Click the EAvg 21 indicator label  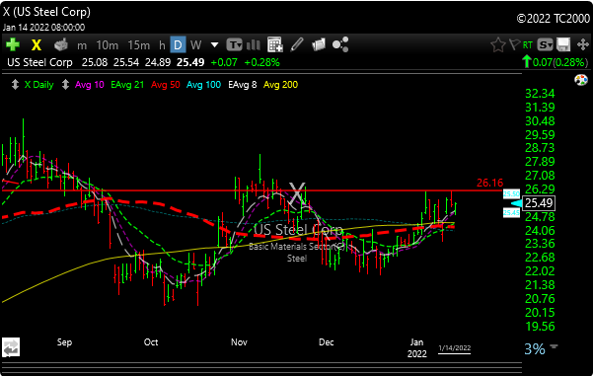127,85
